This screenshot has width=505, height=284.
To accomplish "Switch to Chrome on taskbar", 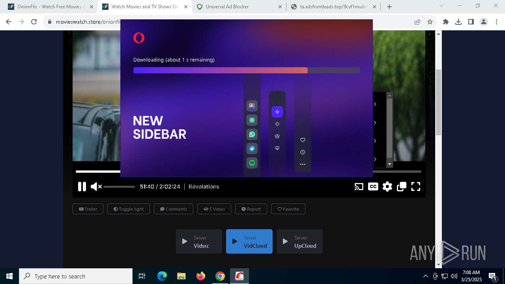I will 220,276.
